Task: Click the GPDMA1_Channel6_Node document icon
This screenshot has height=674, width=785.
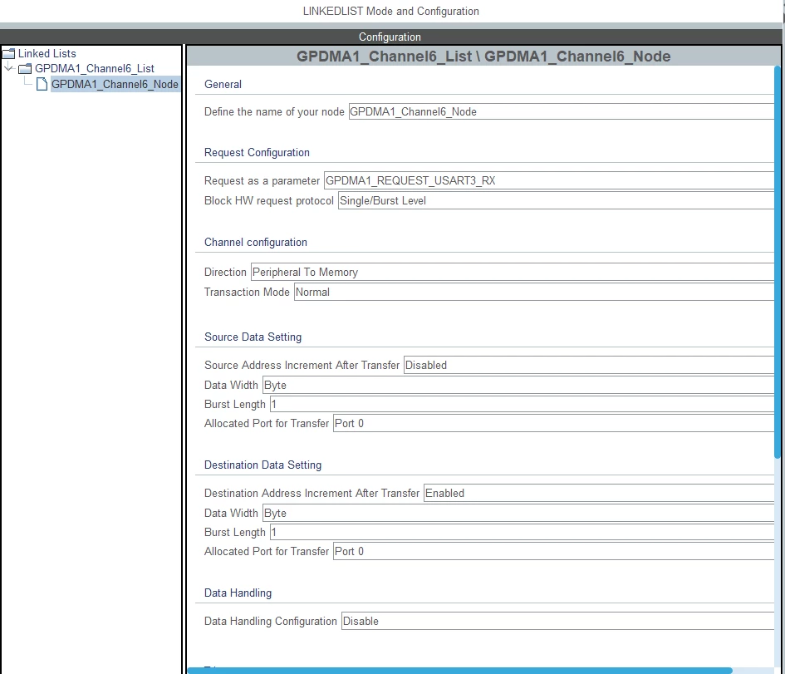Action: tap(42, 84)
